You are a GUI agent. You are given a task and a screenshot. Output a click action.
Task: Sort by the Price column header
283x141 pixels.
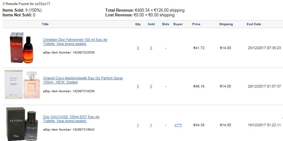point(196,24)
